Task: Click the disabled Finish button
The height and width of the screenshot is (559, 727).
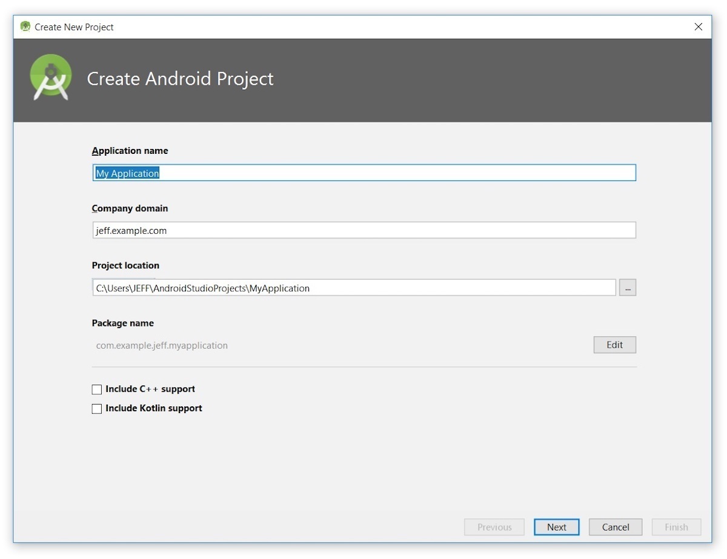Action: (x=676, y=527)
